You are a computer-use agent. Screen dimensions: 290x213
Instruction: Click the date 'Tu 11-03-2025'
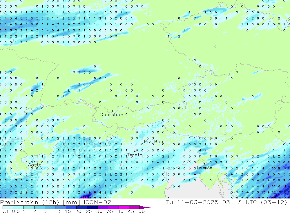pos(192,202)
